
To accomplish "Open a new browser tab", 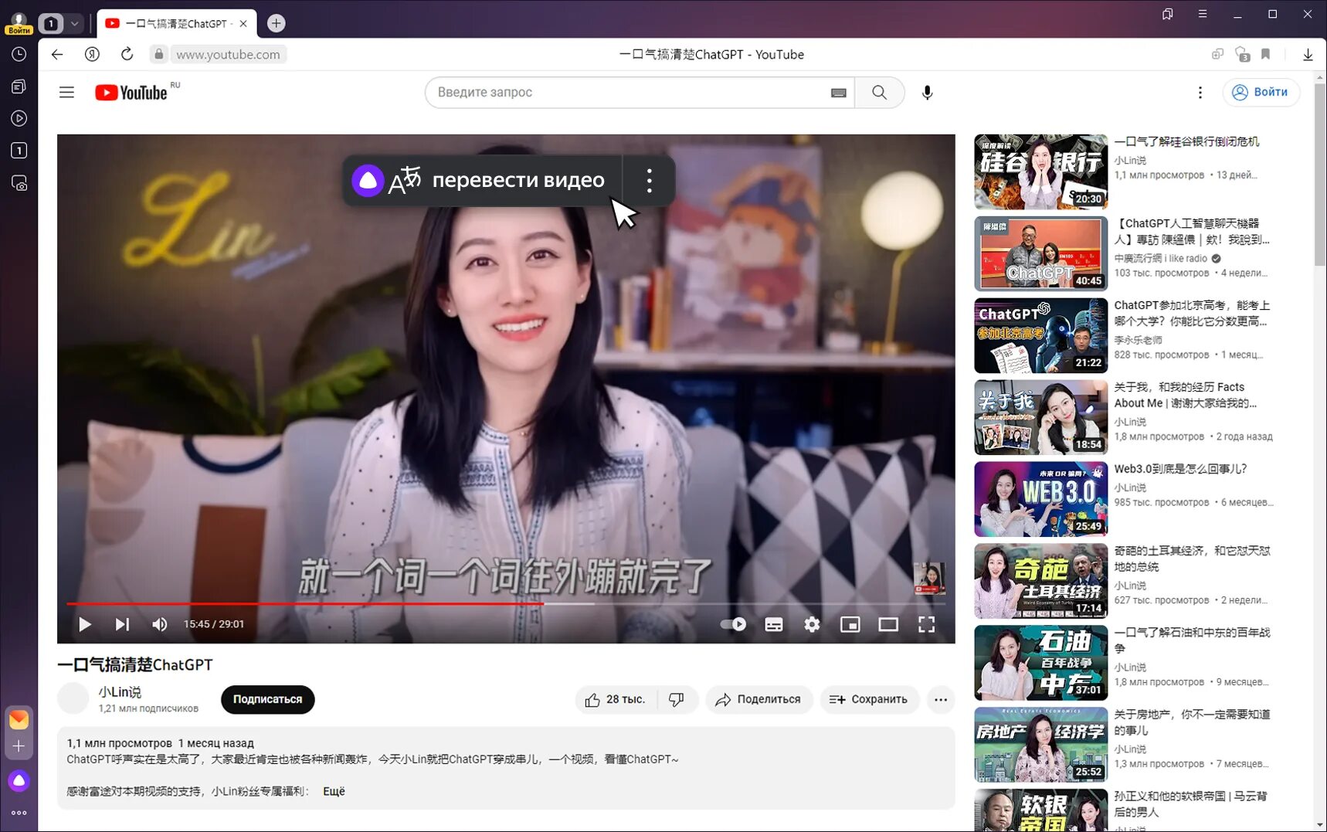I will click(x=276, y=23).
